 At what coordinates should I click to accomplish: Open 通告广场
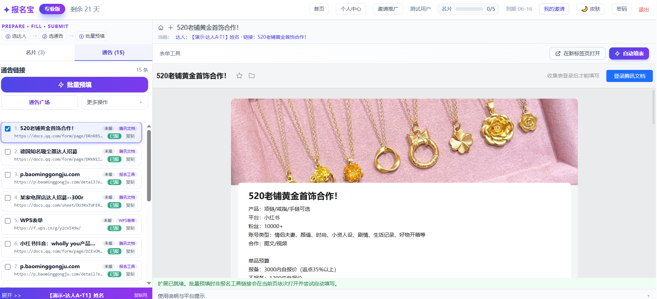[40, 102]
